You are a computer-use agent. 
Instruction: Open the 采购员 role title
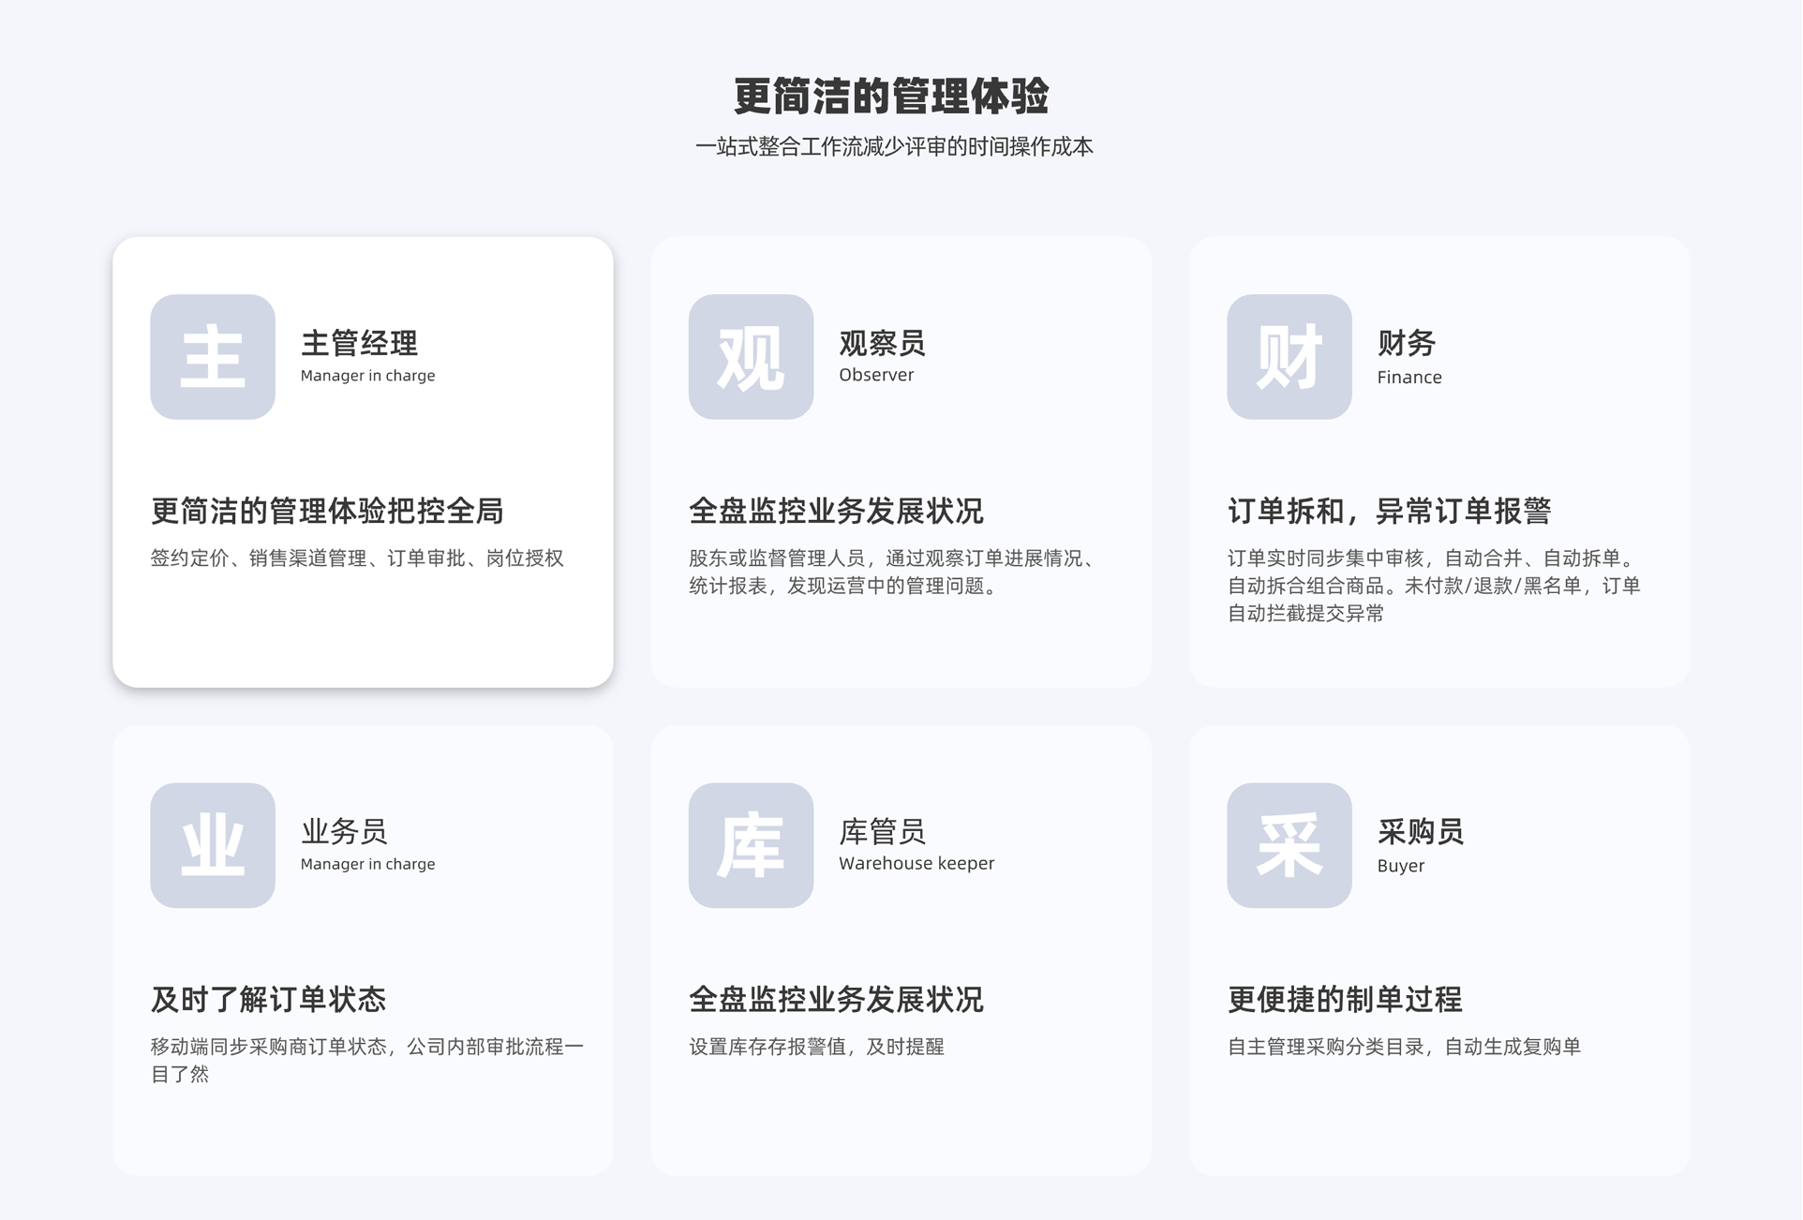click(x=1420, y=831)
